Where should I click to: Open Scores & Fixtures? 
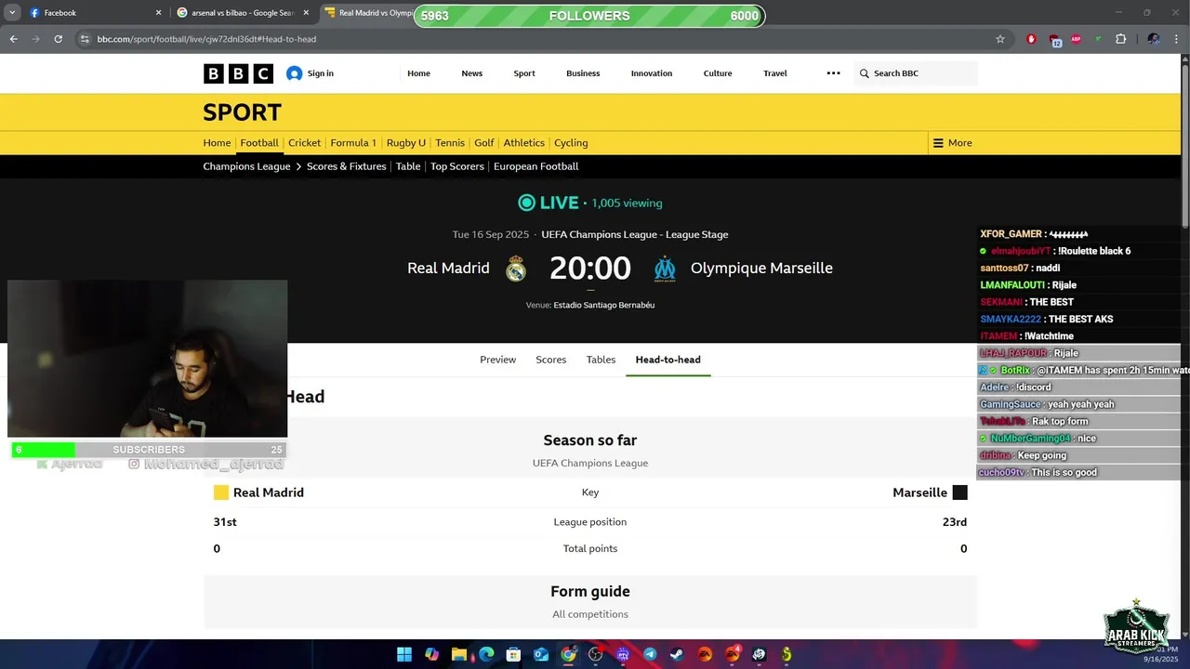(x=346, y=166)
